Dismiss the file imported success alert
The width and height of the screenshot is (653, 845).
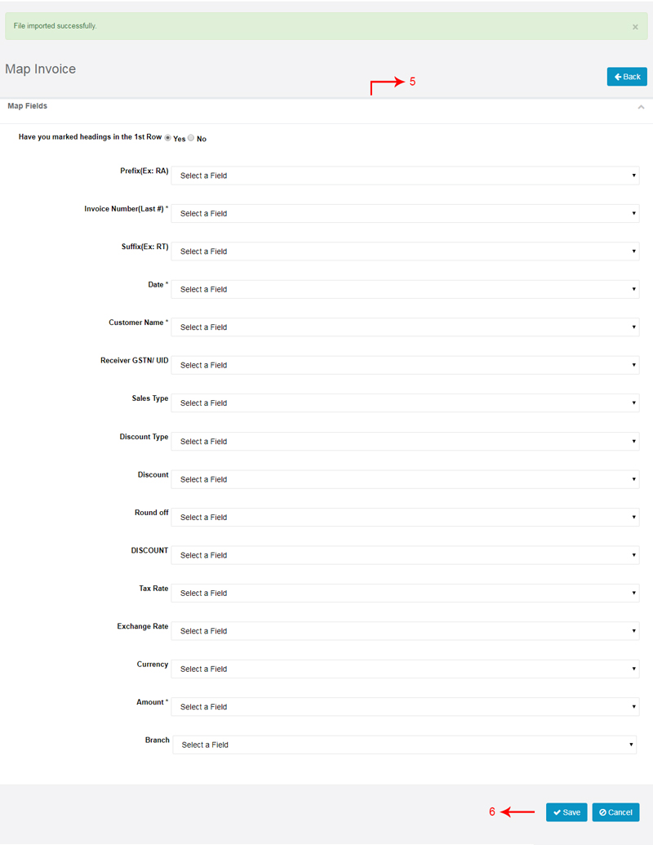(x=635, y=27)
